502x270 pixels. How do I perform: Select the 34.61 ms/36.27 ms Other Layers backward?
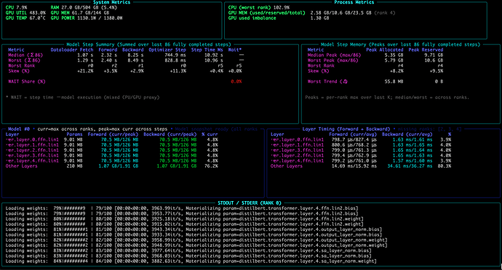[x=410, y=166]
